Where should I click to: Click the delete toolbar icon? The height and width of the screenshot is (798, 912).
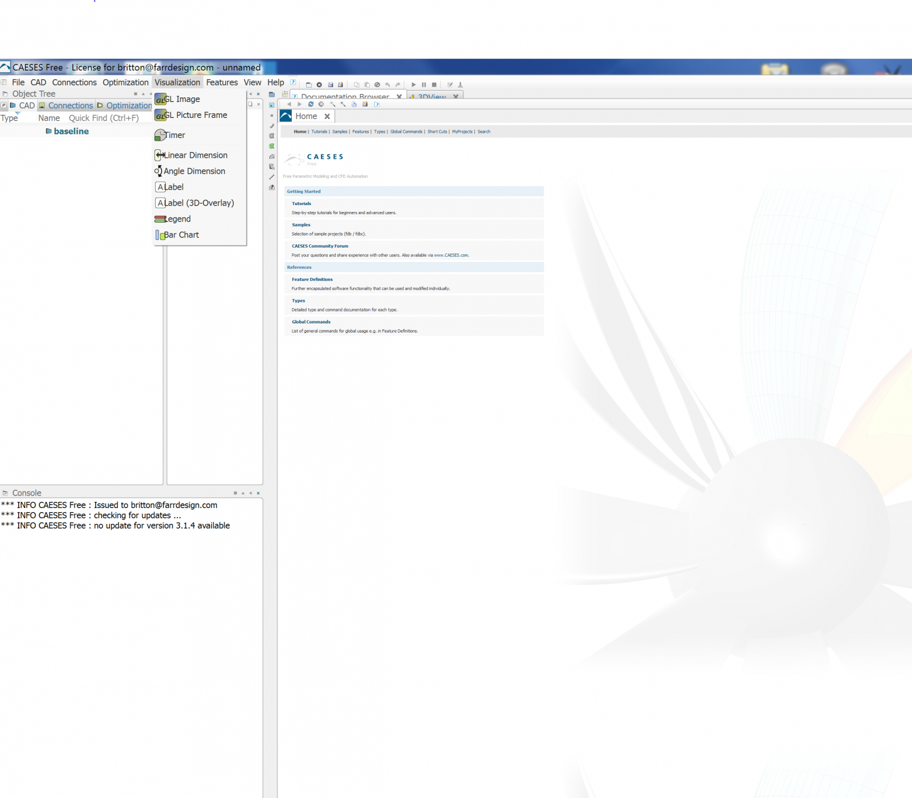[x=377, y=85]
